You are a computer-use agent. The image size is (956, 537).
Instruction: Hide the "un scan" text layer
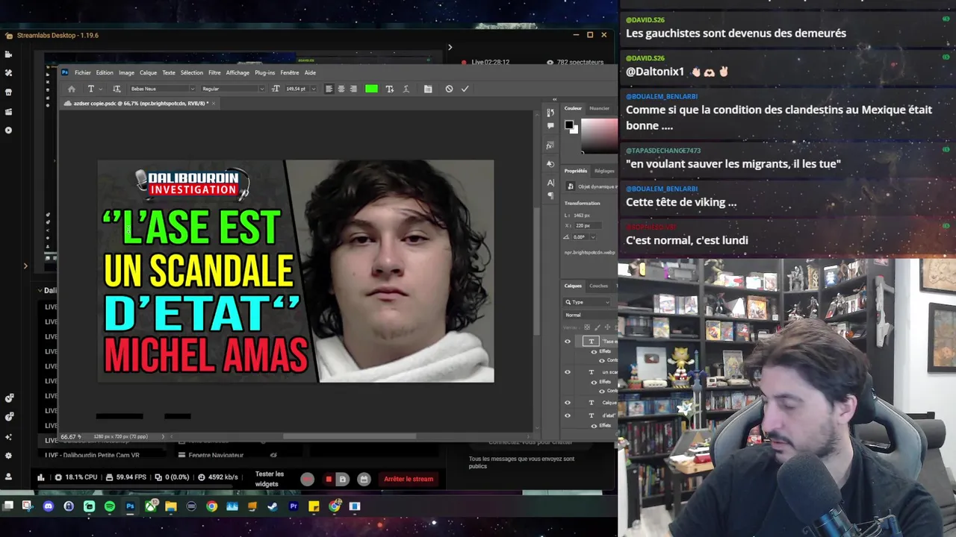point(568,372)
